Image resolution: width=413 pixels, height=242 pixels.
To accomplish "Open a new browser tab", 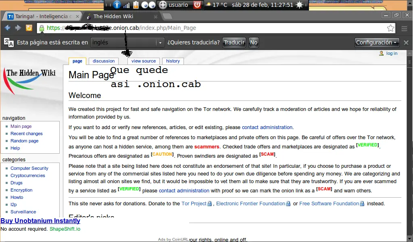I will [167, 16].
